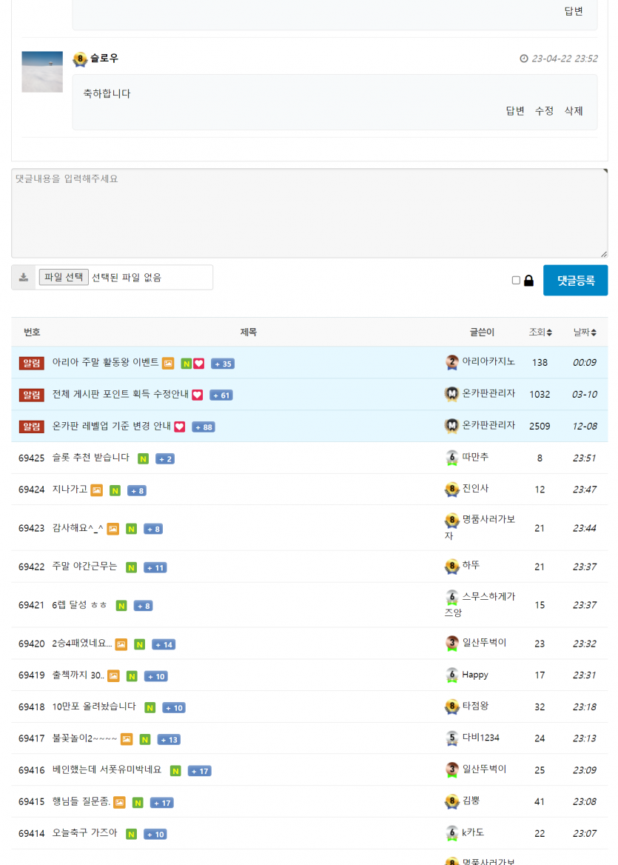Click author 온카판관리자 on 1032 views row
This screenshot has height=865, width=618.
coord(488,393)
